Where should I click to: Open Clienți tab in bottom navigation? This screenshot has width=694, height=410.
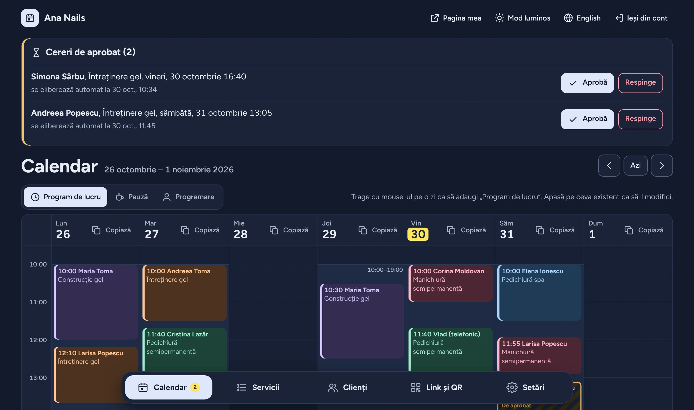(347, 387)
